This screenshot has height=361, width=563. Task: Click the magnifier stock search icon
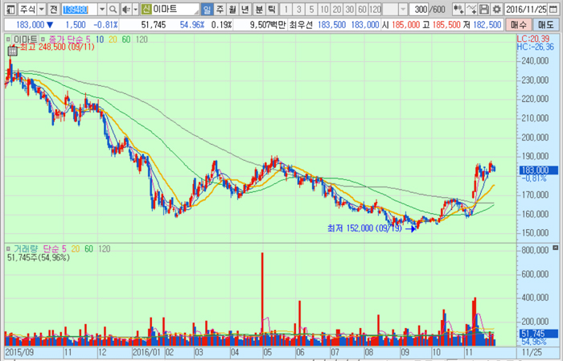click(114, 10)
